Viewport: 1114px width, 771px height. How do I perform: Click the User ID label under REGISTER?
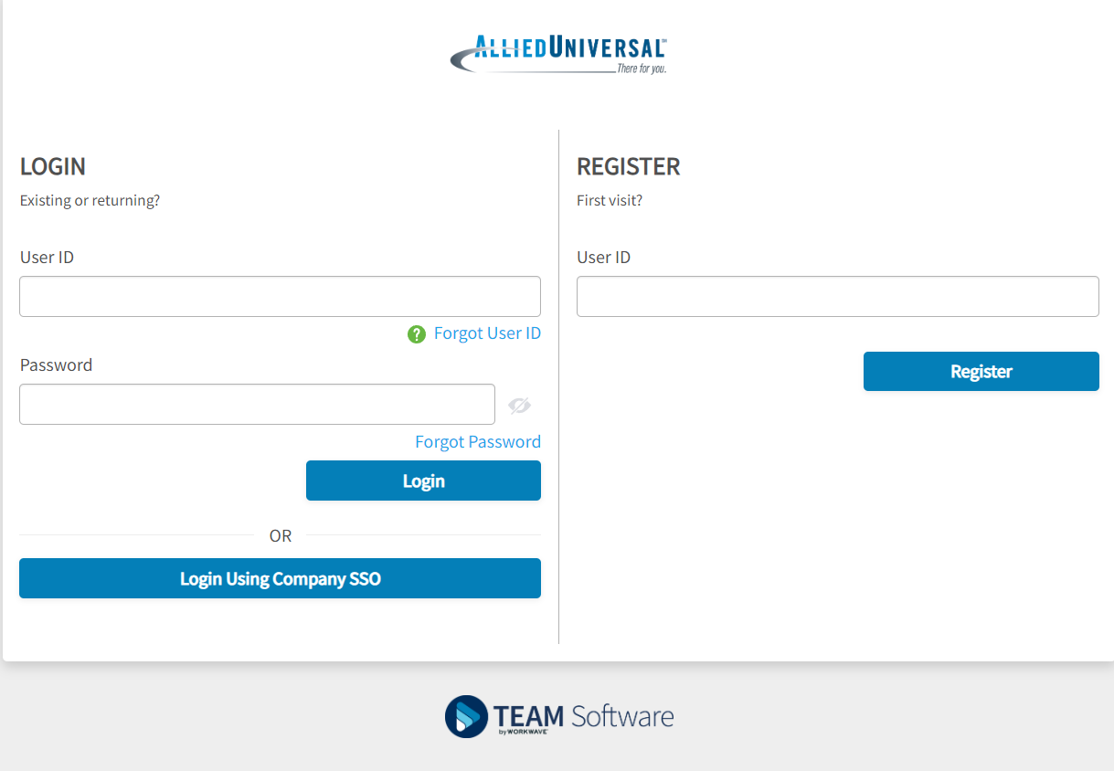603,258
